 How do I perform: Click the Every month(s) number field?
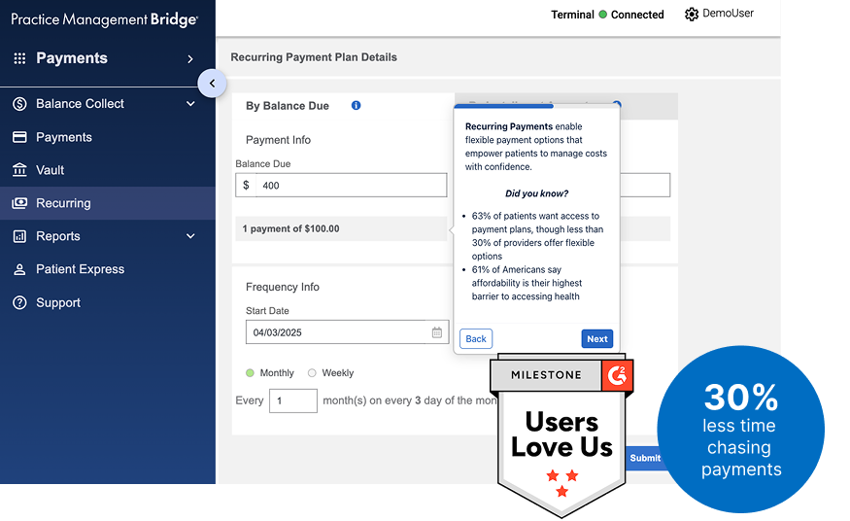[293, 400]
